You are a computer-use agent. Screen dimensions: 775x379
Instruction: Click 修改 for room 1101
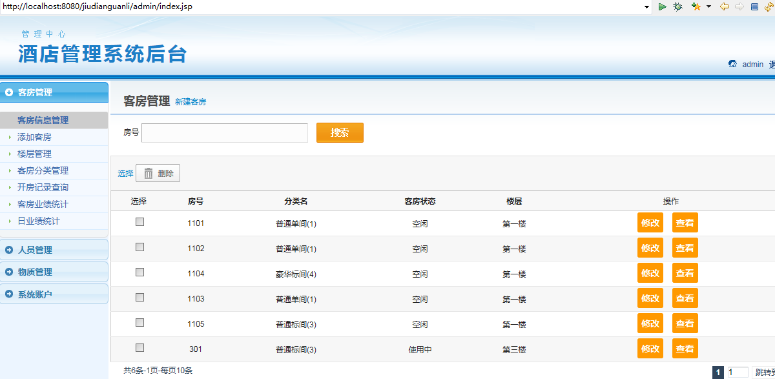click(x=650, y=223)
